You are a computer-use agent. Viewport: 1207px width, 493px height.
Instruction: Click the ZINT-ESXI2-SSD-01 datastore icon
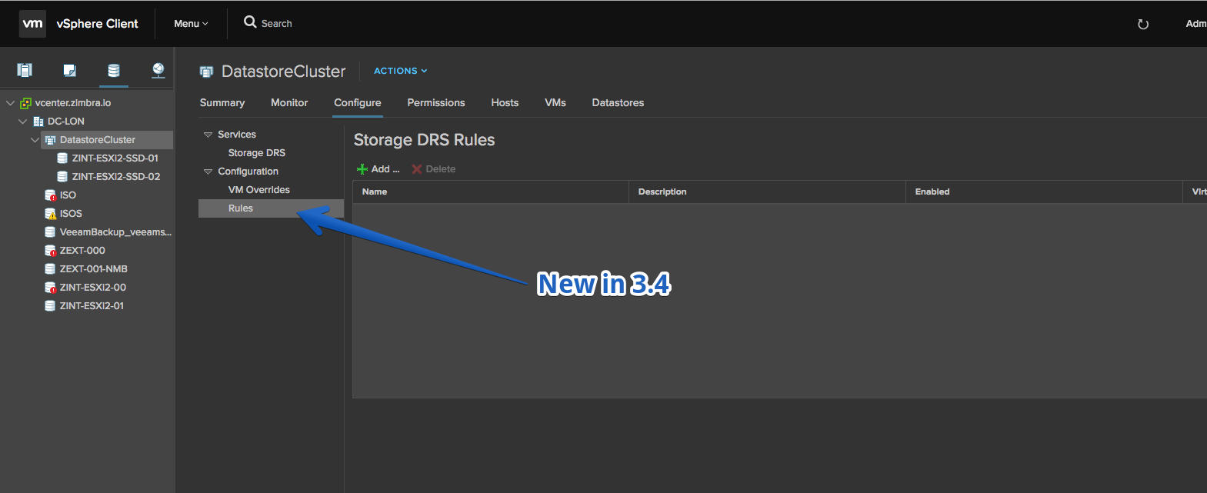62,158
